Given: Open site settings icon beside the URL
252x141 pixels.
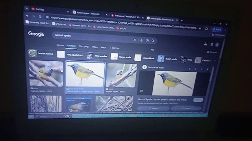Looking at the screenshot, I should pos(47,17).
